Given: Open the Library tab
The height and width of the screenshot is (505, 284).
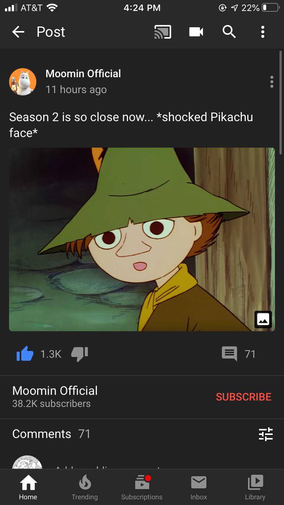Looking at the screenshot, I should (x=255, y=488).
